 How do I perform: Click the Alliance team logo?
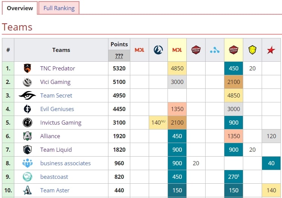[x=27, y=136]
